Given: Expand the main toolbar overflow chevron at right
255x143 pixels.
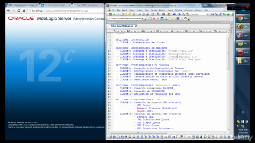Looking at the screenshot, I should coord(233,14).
